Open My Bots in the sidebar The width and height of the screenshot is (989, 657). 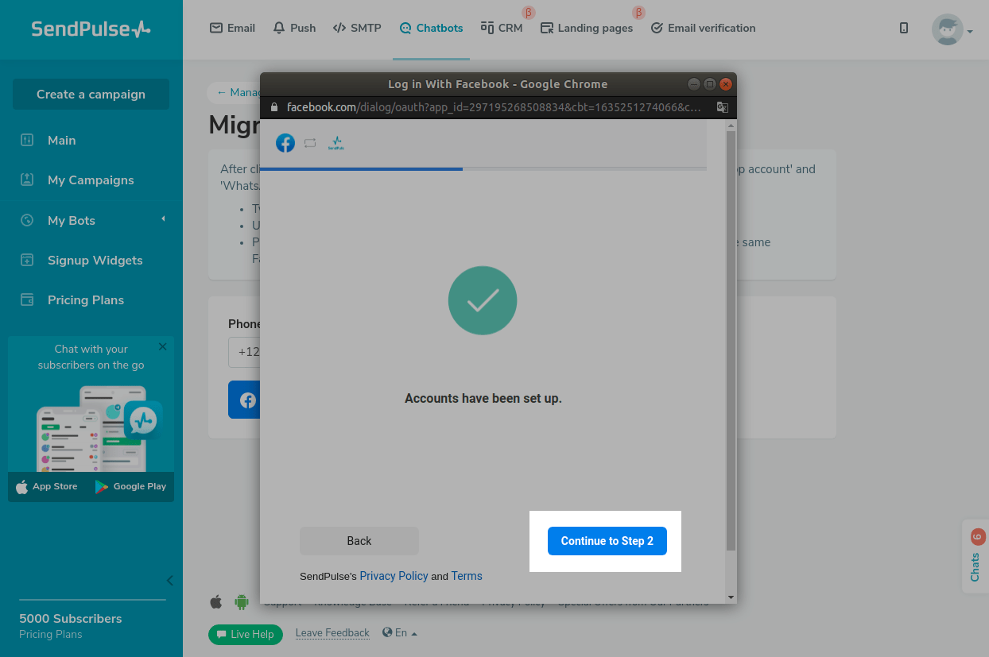point(57,220)
